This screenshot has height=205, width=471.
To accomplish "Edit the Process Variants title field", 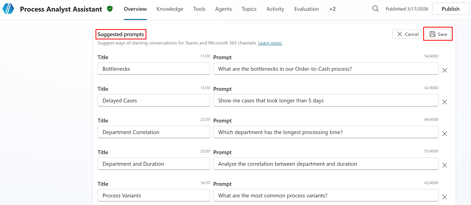I will [154, 195].
